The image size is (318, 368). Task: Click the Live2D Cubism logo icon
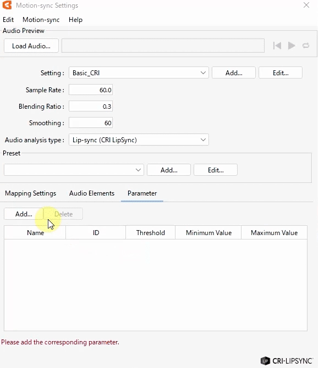(7, 5)
